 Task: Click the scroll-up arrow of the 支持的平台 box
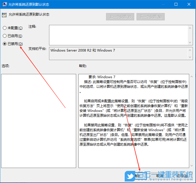[190, 50]
